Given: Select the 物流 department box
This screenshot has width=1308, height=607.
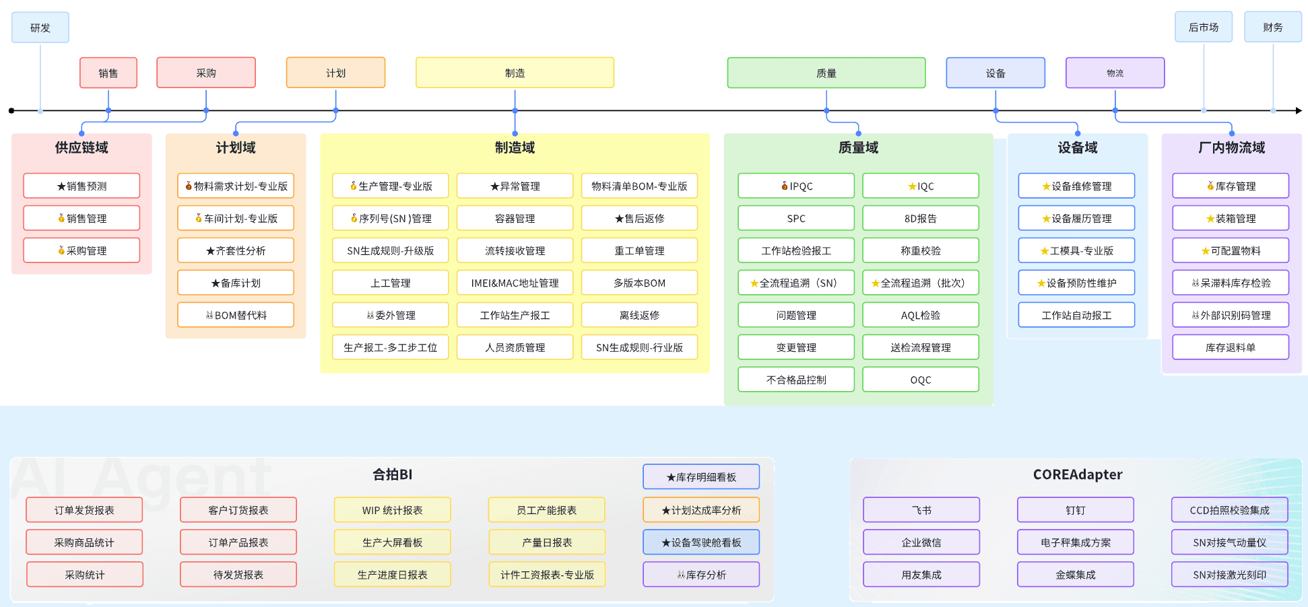Looking at the screenshot, I should coord(1115,73).
